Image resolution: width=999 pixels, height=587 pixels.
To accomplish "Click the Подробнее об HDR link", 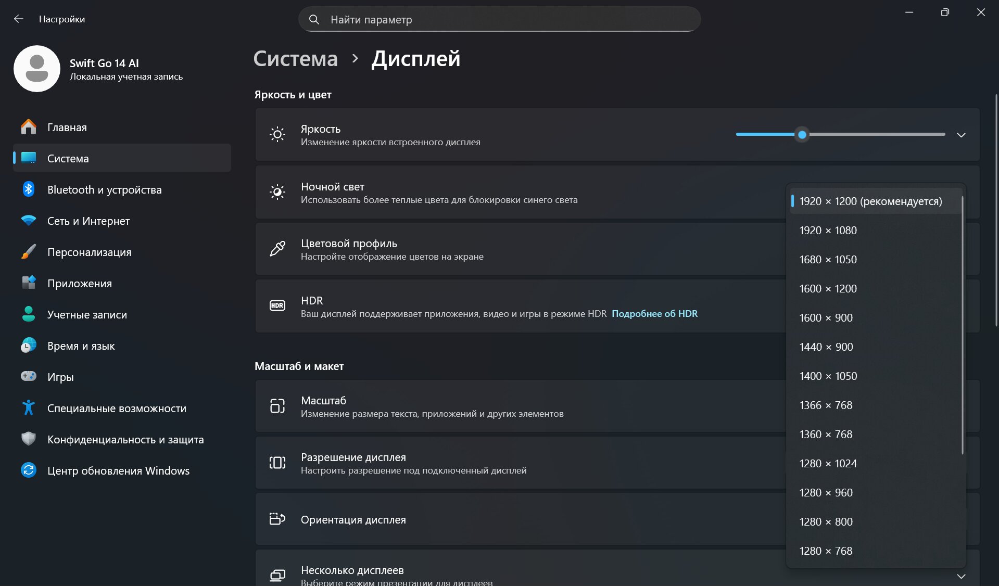I will (x=654, y=314).
